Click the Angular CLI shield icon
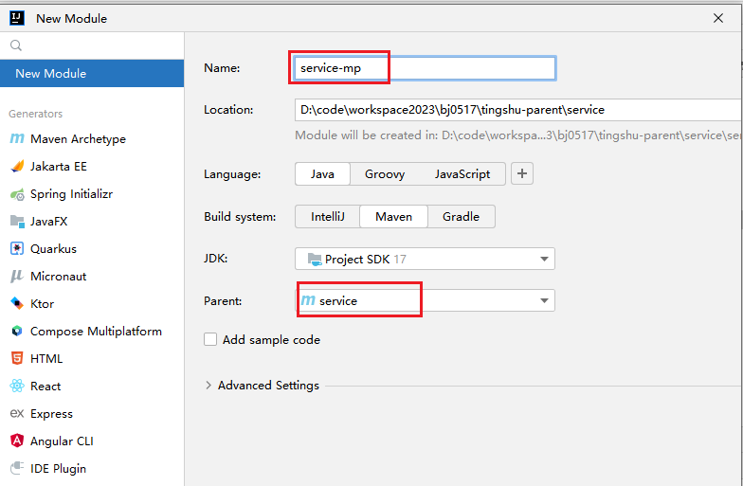 [17, 441]
